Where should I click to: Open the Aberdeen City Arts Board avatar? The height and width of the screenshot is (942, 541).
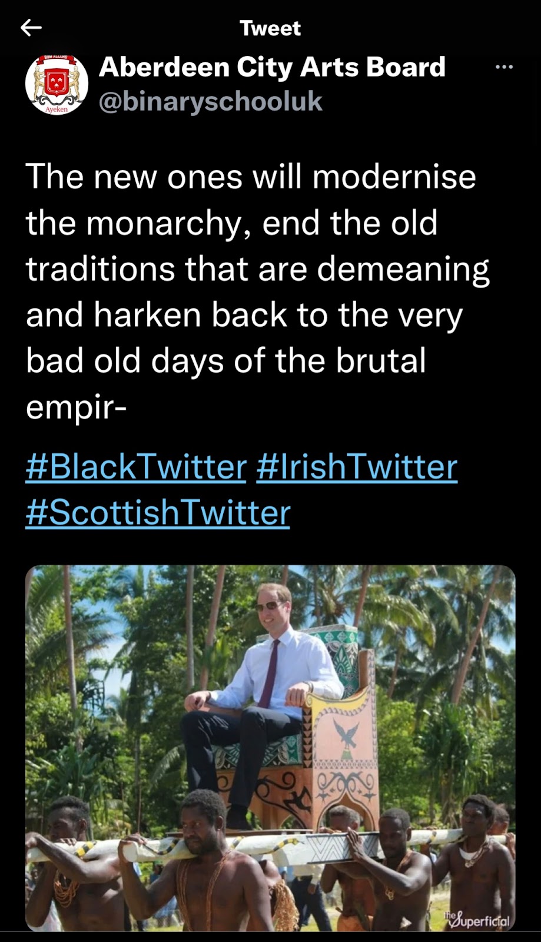point(57,84)
